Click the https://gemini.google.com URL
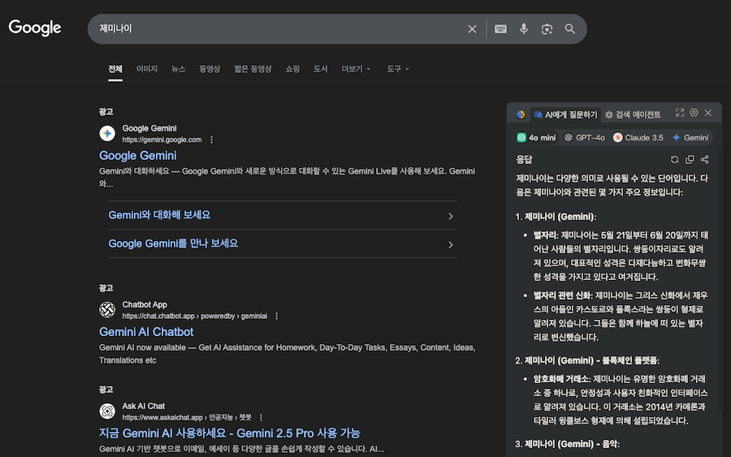Viewport: 731px width, 457px height. [x=162, y=140]
